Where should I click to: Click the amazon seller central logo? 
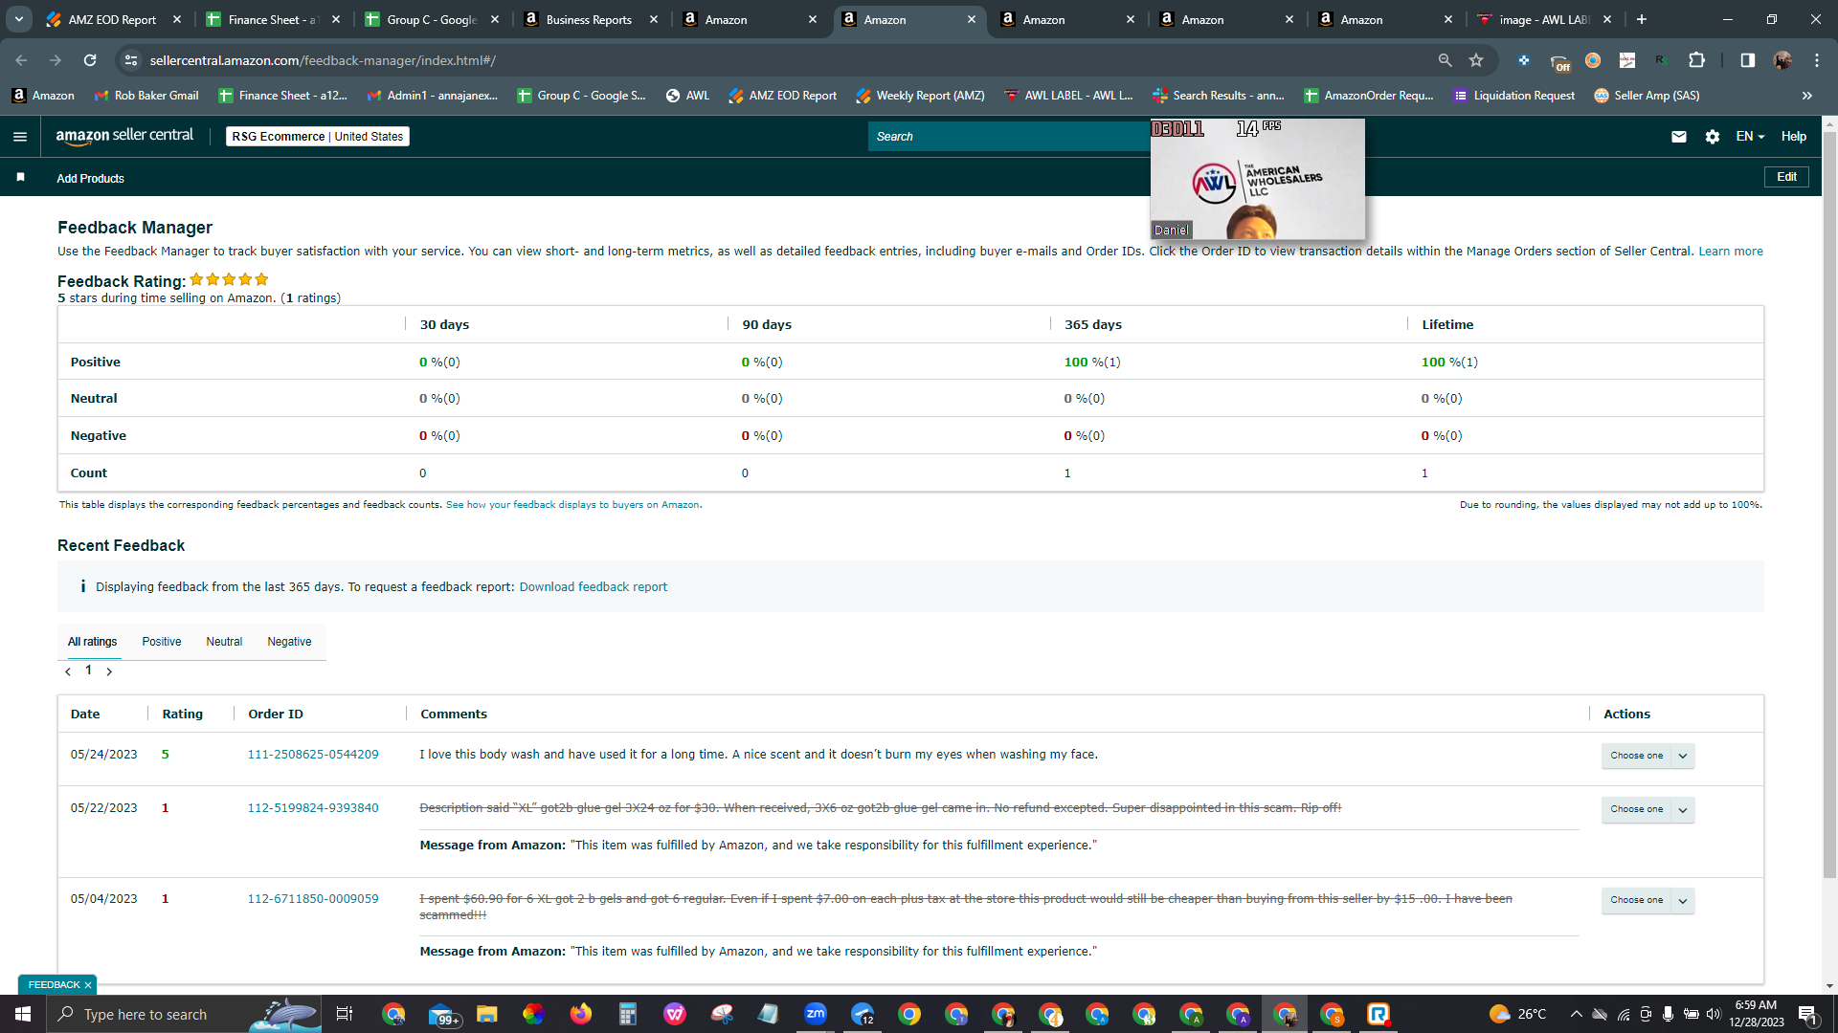[x=124, y=136]
